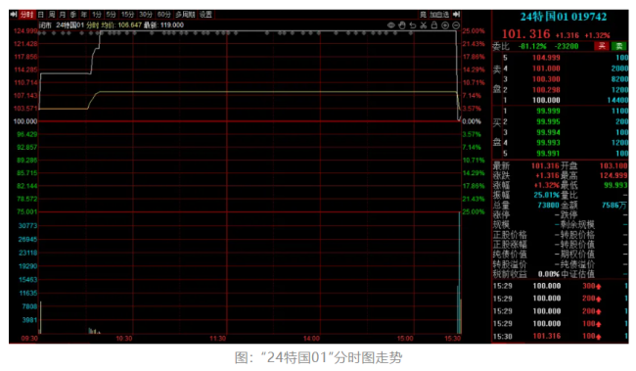Click the red 买 buy button
Image resolution: width=636 pixels, height=371 pixels.
point(602,46)
